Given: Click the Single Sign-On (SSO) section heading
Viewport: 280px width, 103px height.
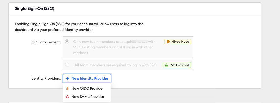Looking at the screenshot, I should tap(34, 9).
